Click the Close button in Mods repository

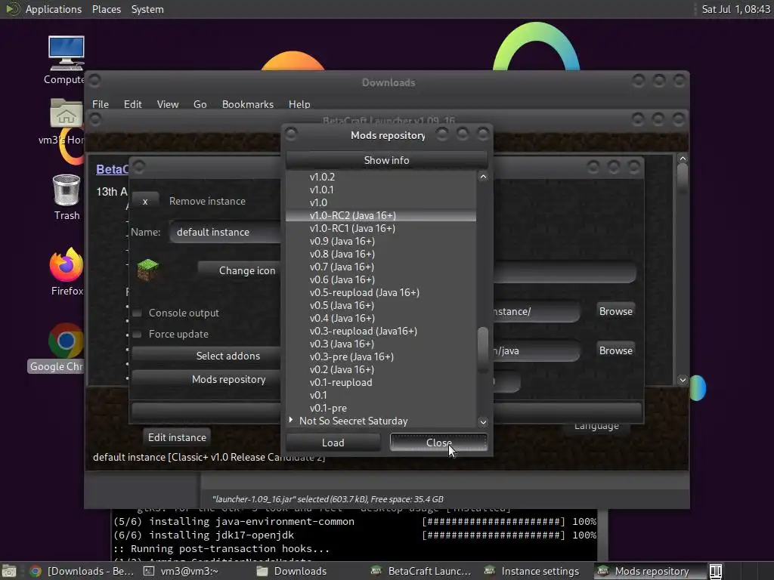[438, 443]
